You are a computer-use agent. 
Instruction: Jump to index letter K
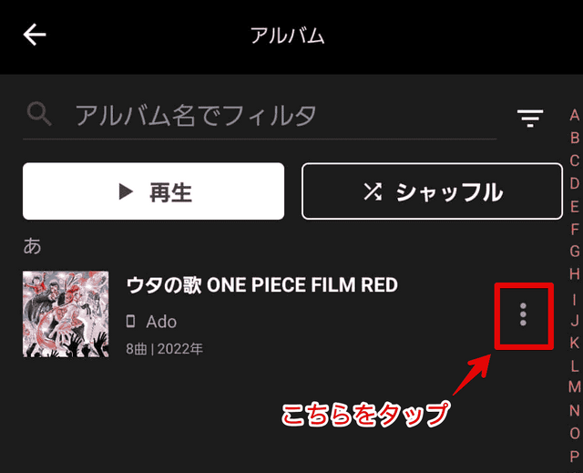[575, 343]
